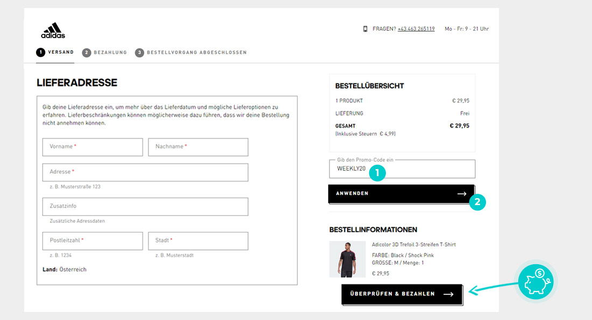Viewport: 592px width, 320px height.
Task: Click the teal piggy bank savings icon
Action: click(535, 281)
